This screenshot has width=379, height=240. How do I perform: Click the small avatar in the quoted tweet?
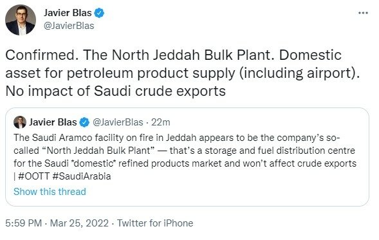[x=20, y=122]
